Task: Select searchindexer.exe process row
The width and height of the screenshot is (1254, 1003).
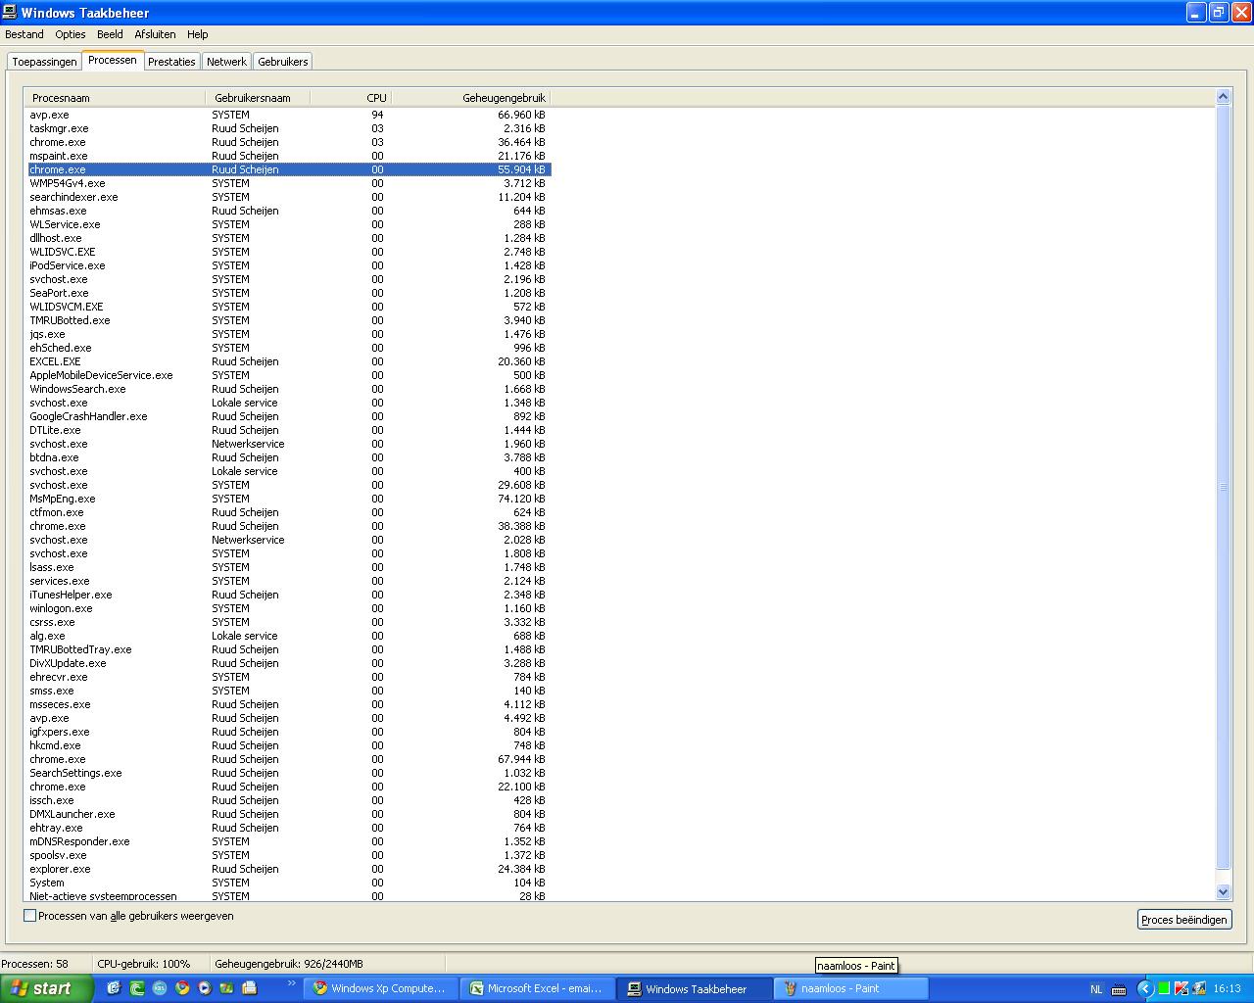Action: pos(289,197)
